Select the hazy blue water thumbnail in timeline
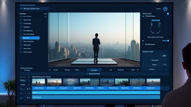This screenshot has width=191, height=107. 71,82
